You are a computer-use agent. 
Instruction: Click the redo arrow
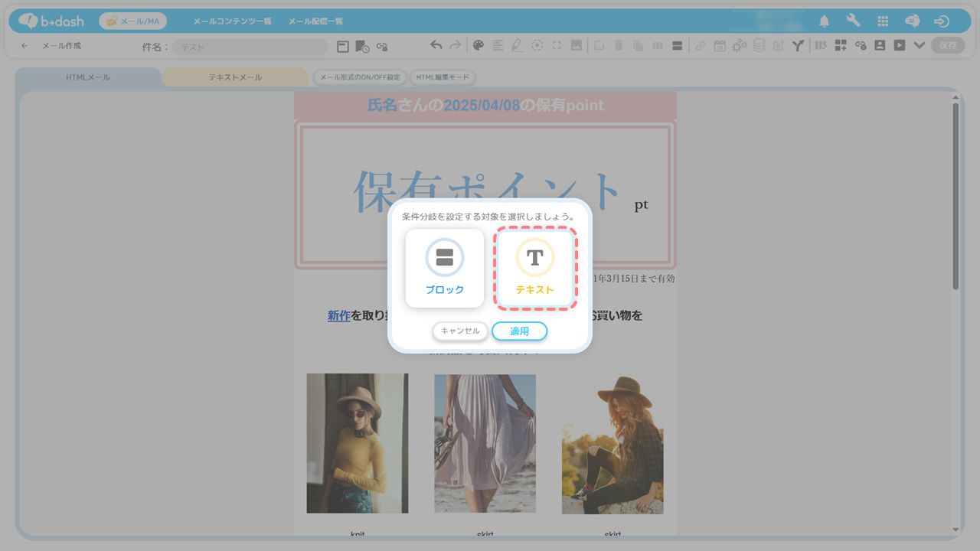(455, 46)
